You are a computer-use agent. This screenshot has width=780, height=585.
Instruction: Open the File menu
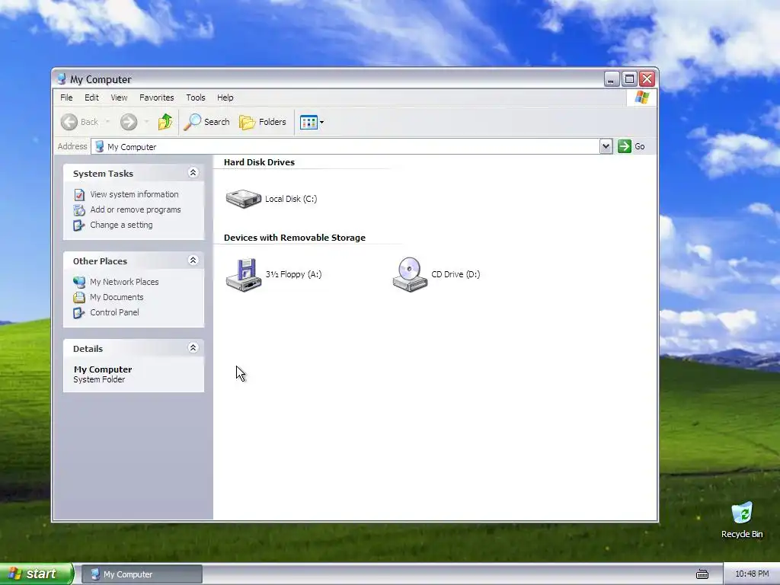click(x=66, y=97)
